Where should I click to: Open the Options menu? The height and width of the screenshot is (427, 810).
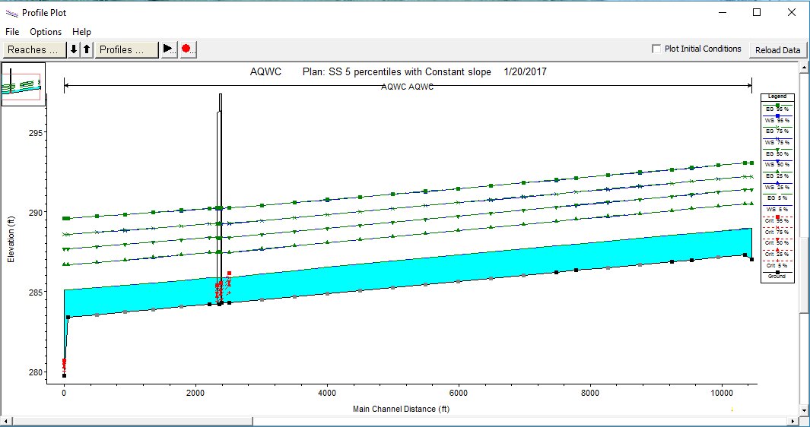pos(46,32)
